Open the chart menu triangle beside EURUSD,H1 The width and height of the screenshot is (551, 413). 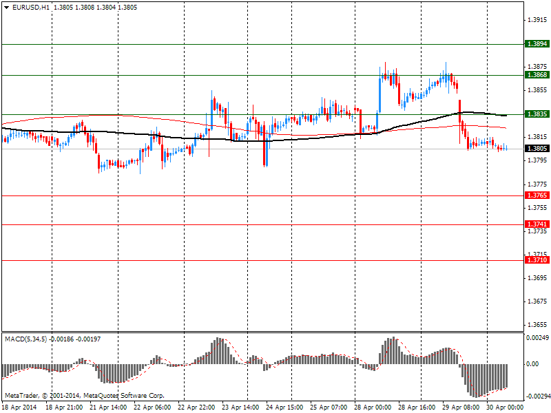(x=7, y=8)
